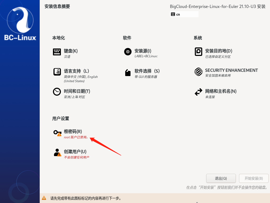Open time and date clock icon

[x=57, y=92]
